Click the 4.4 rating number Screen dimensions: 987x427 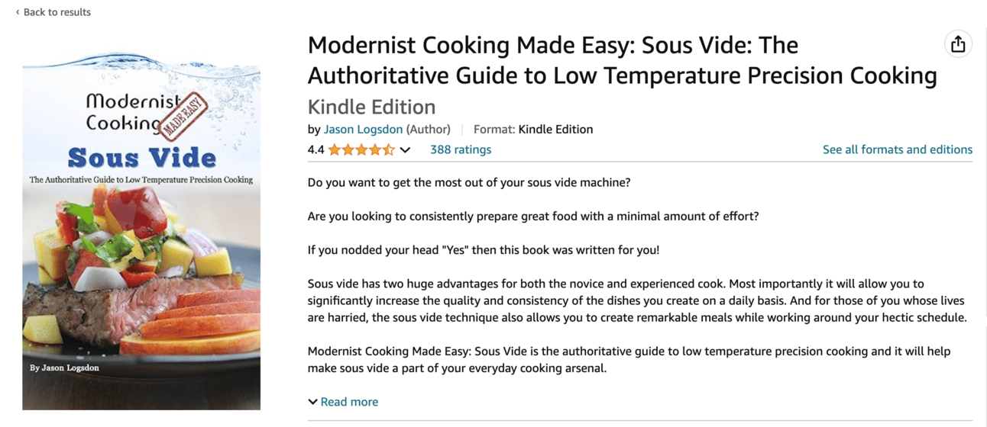(316, 149)
